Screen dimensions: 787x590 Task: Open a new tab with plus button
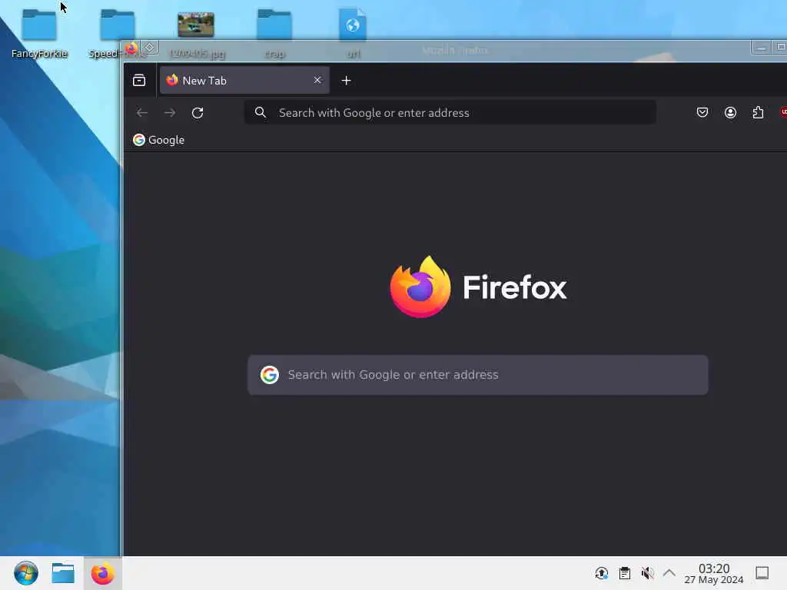coord(346,80)
